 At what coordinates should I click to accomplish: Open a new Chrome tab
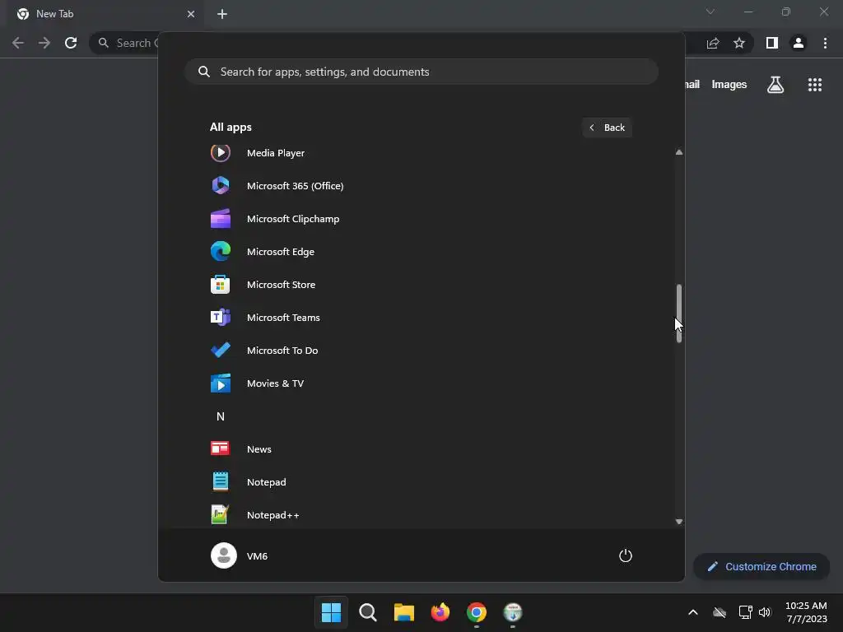[222, 14]
